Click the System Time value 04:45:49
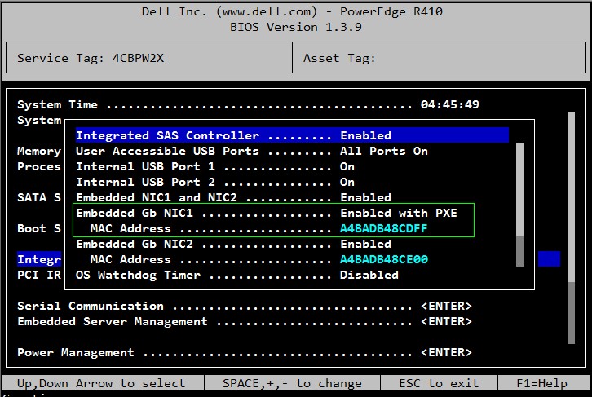This screenshot has width=592, height=397. (449, 104)
